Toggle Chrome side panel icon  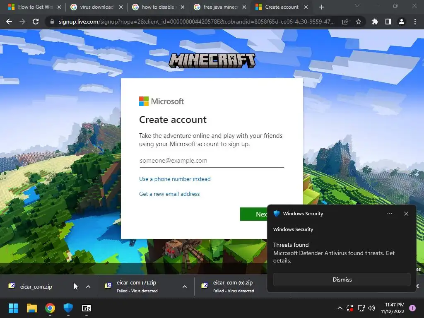click(388, 22)
